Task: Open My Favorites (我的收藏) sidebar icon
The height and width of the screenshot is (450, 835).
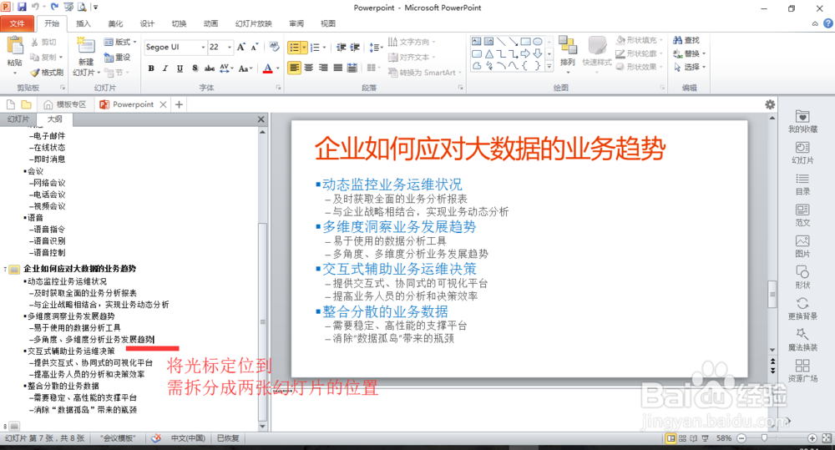Action: point(802,121)
